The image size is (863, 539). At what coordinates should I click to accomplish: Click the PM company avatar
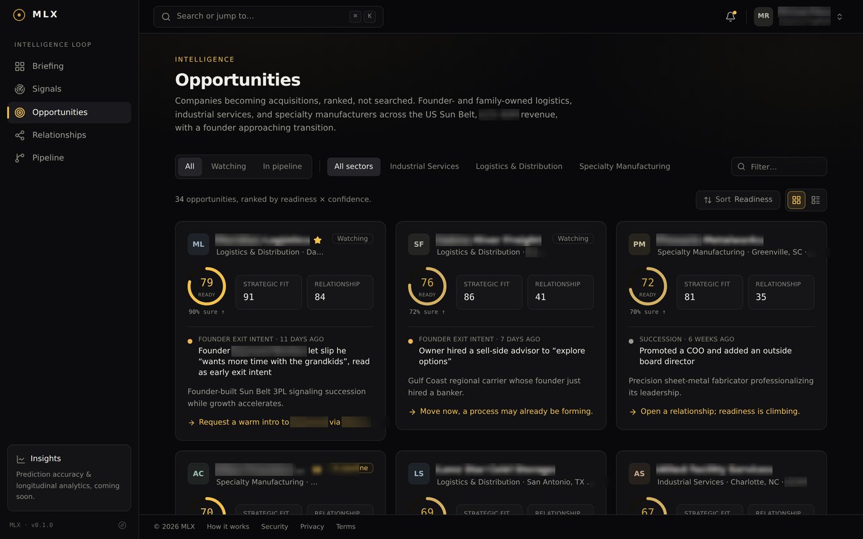pos(639,245)
